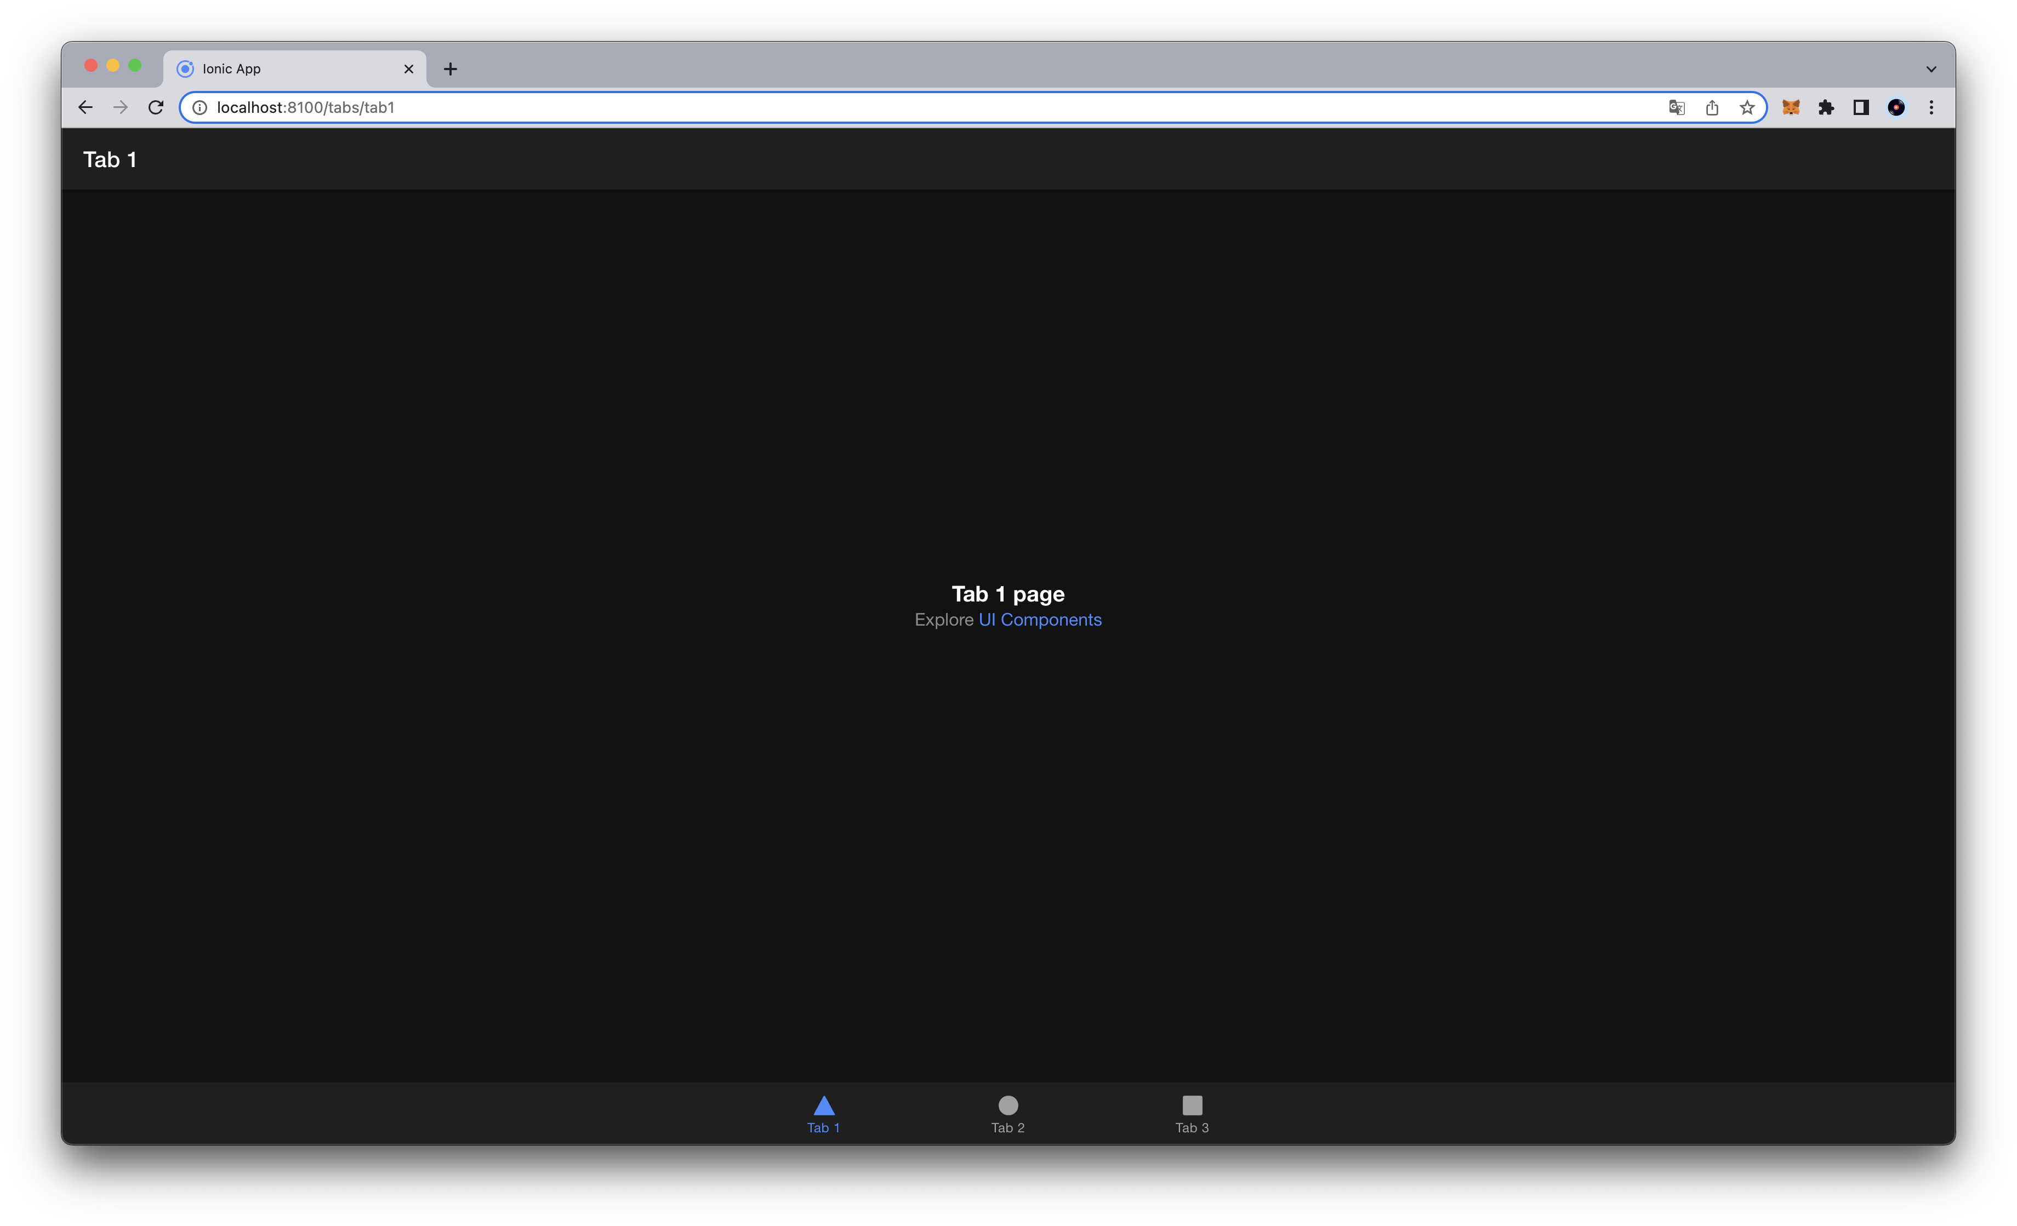Select the Tab 1 triangle icon

pos(823,1105)
